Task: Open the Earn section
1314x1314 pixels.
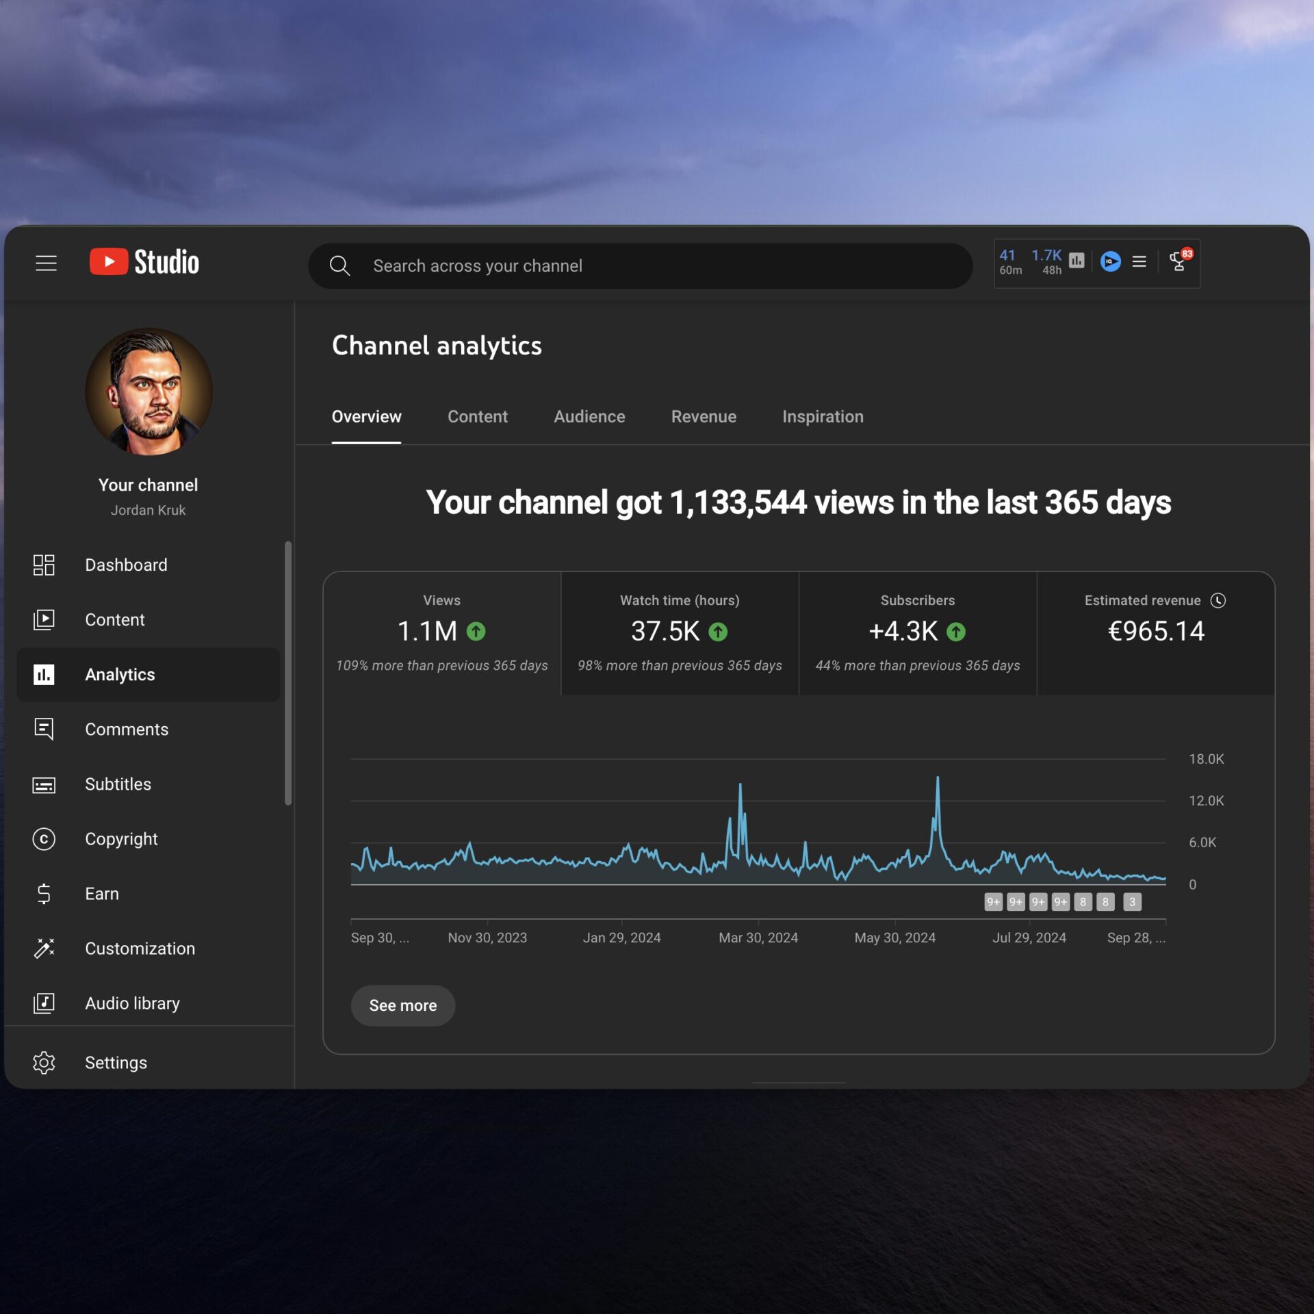Action: click(101, 894)
